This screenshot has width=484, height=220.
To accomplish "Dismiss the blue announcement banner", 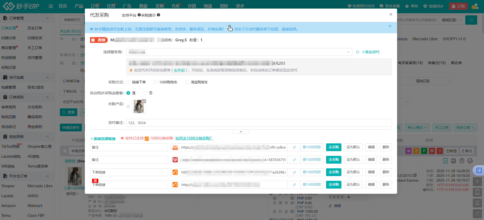I will (390, 26).
